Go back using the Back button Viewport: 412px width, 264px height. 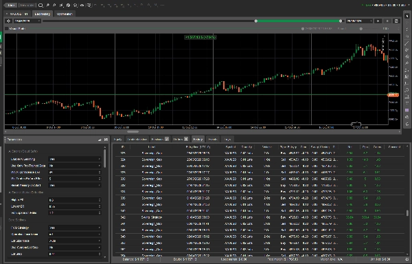(x=10, y=5)
